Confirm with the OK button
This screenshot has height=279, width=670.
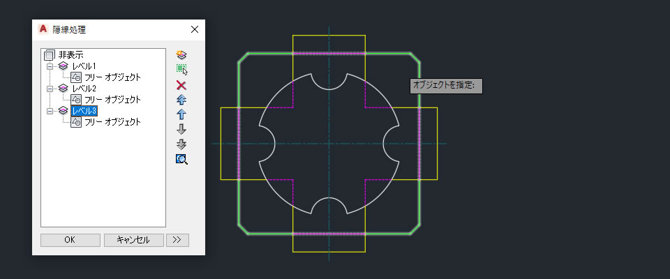click(x=70, y=240)
